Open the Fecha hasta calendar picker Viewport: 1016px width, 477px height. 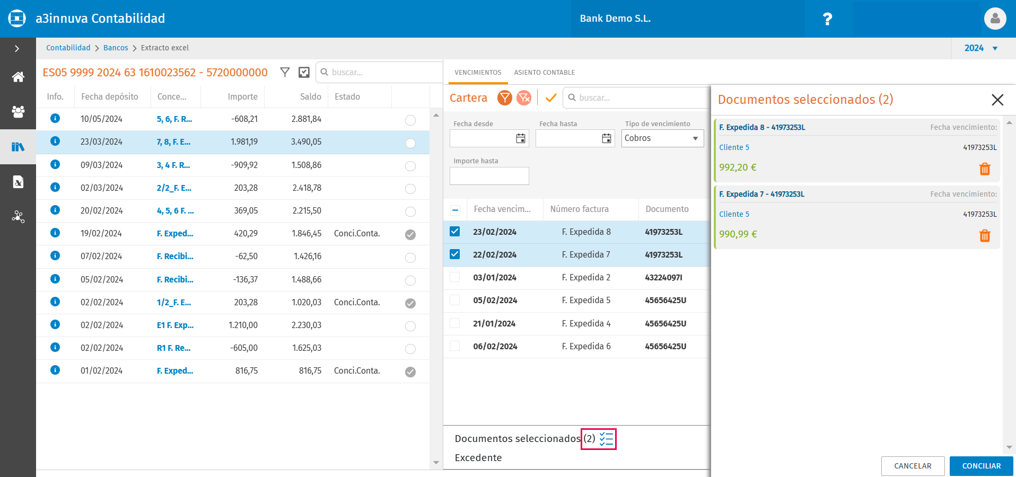click(607, 138)
